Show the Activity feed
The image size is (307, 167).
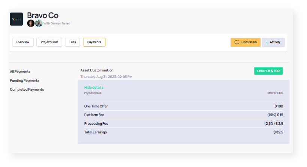point(273,42)
